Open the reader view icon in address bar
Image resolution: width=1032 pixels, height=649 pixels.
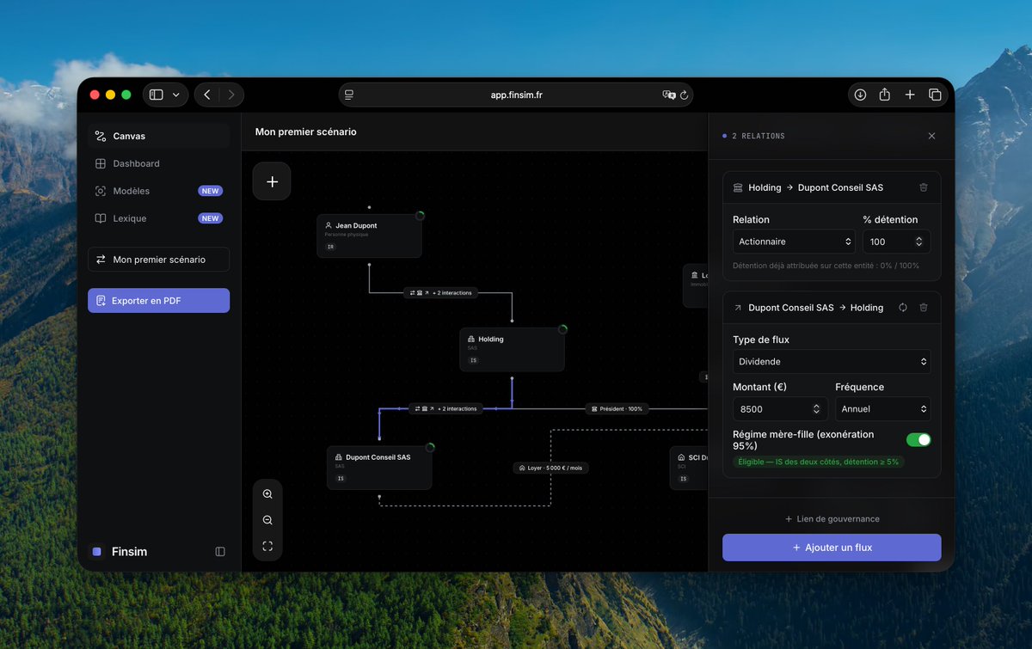(349, 95)
